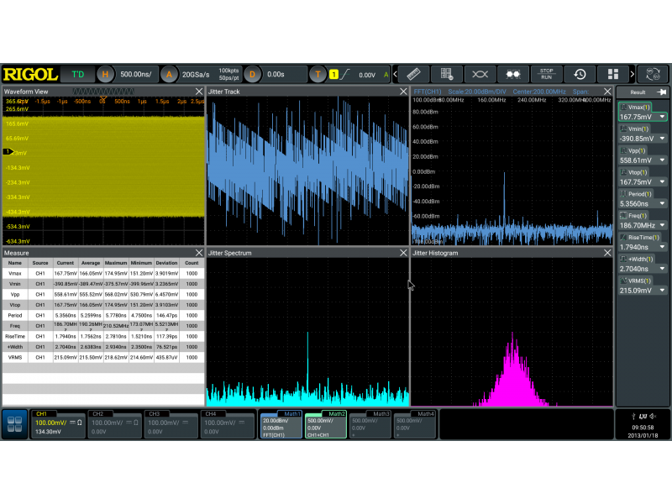Viewport: 672px width, 504px height.
Task: Click the RIGOL logo
Action: [x=29, y=74]
